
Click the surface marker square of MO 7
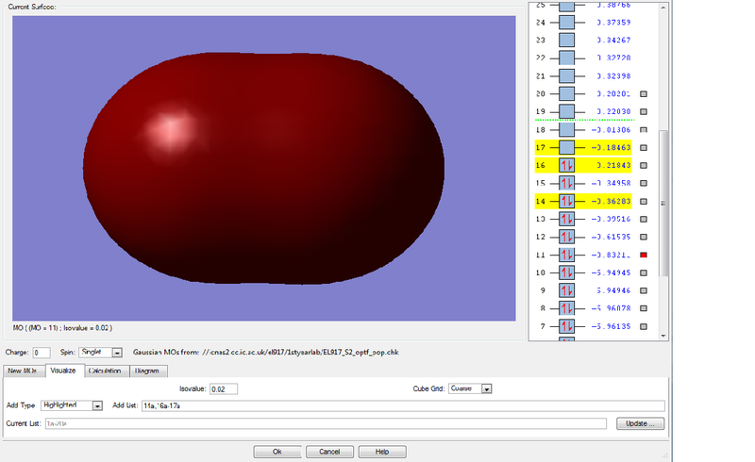pos(644,326)
